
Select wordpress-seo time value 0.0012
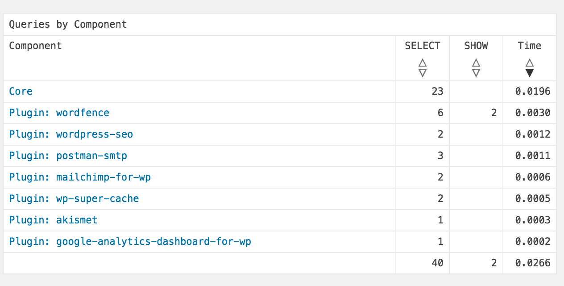pyautogui.click(x=533, y=135)
